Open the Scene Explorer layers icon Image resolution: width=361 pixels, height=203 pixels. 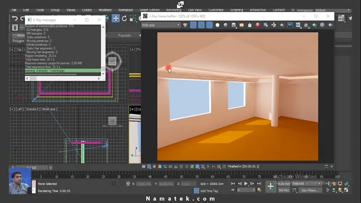pyautogui.click(x=15, y=28)
